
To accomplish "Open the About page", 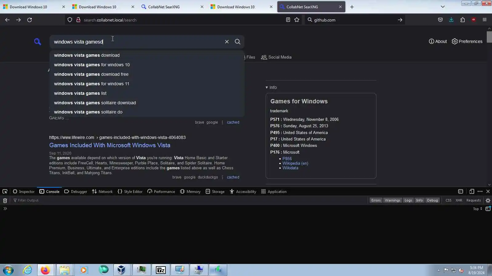I will [x=438, y=41].
